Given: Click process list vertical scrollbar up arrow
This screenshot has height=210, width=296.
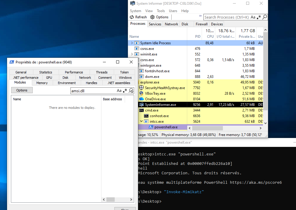Looking at the screenshot, I should 265,30.
